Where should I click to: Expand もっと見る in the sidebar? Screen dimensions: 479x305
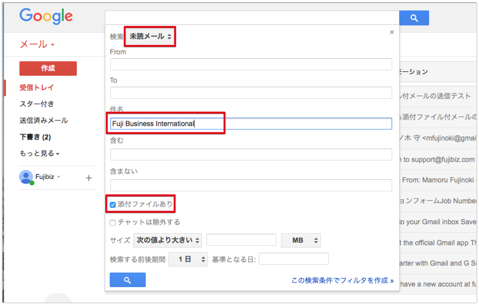pos(39,153)
